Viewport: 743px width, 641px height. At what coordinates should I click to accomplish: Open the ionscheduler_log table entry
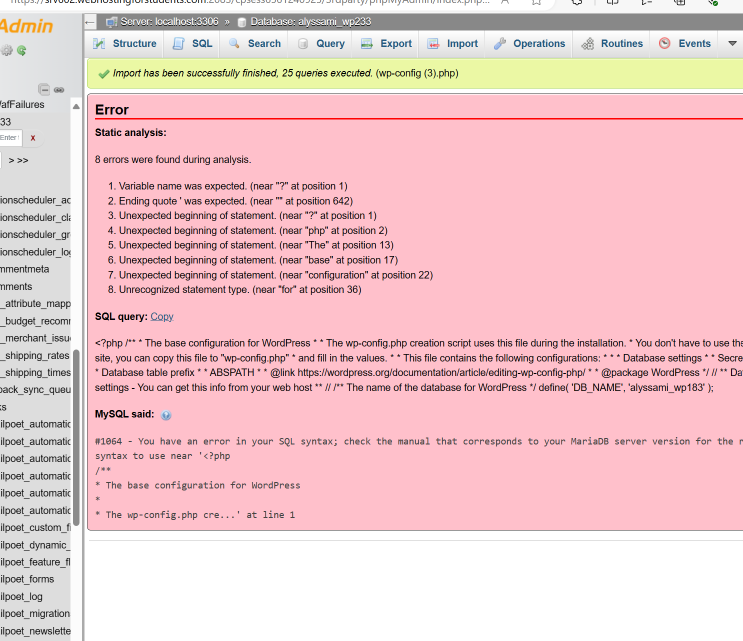coord(35,252)
